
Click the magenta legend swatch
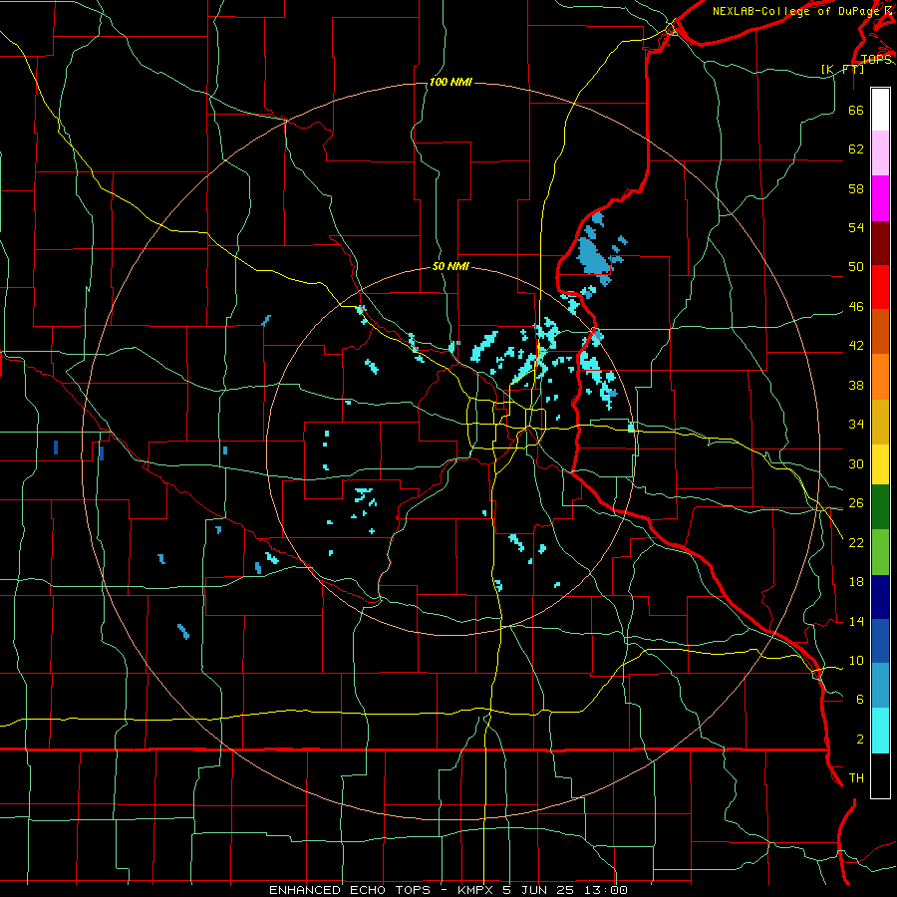click(880, 198)
